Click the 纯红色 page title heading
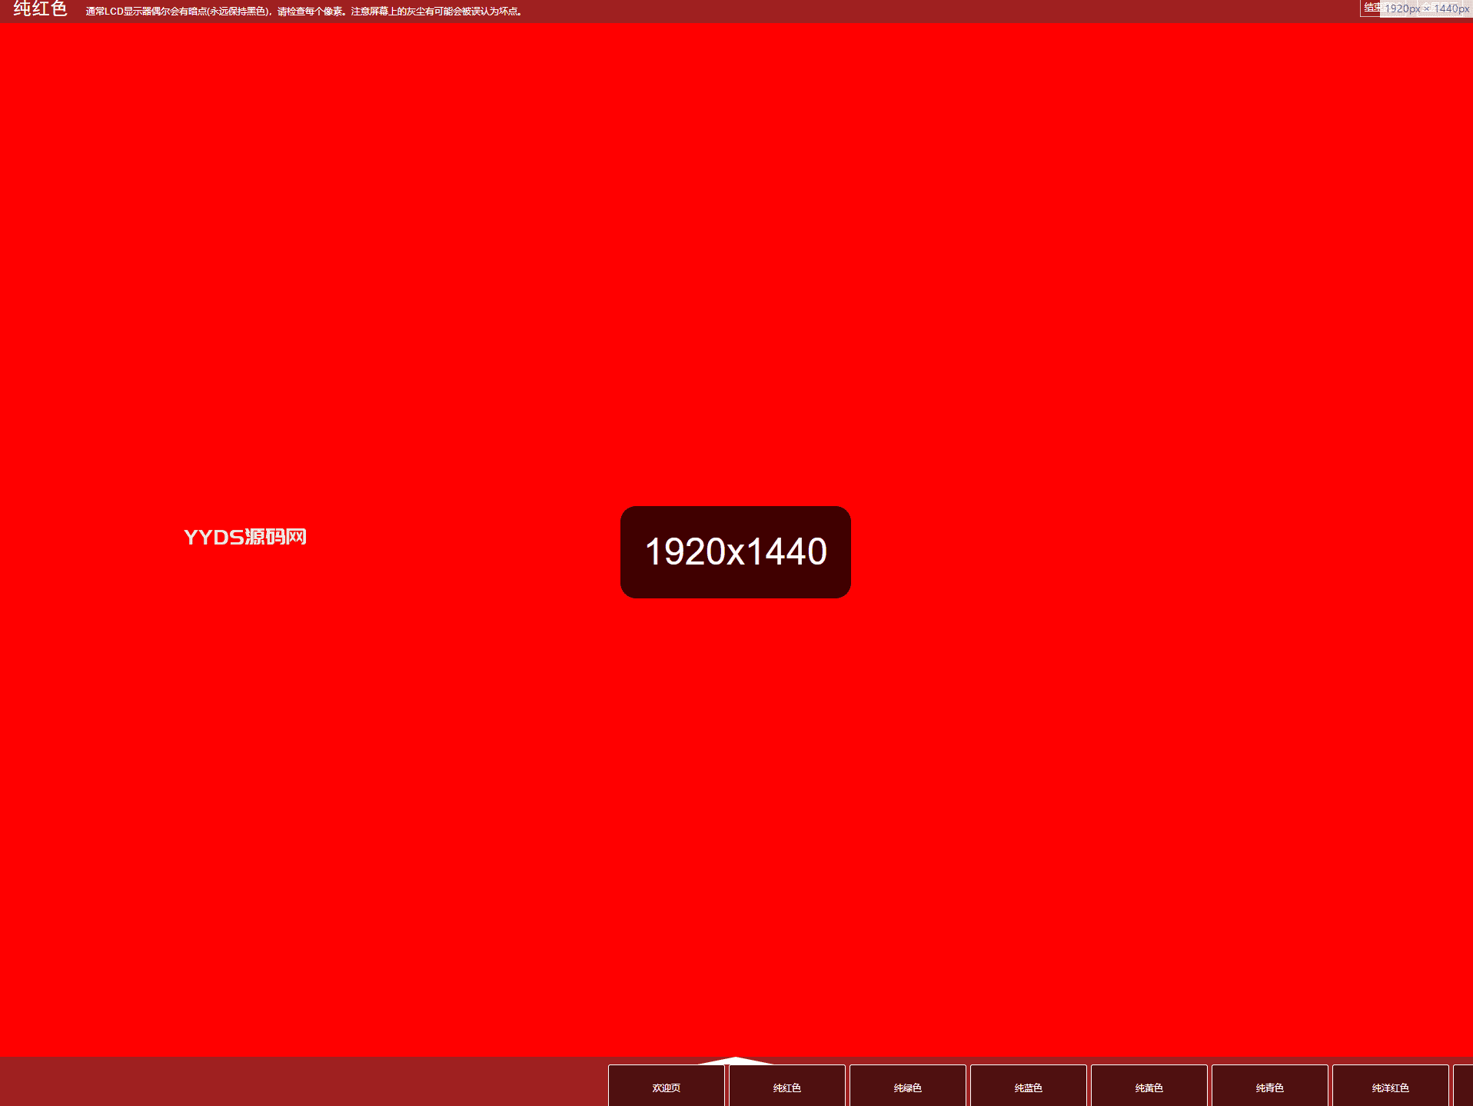 [x=41, y=9]
